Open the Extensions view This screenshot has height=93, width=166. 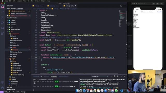tap(2, 33)
